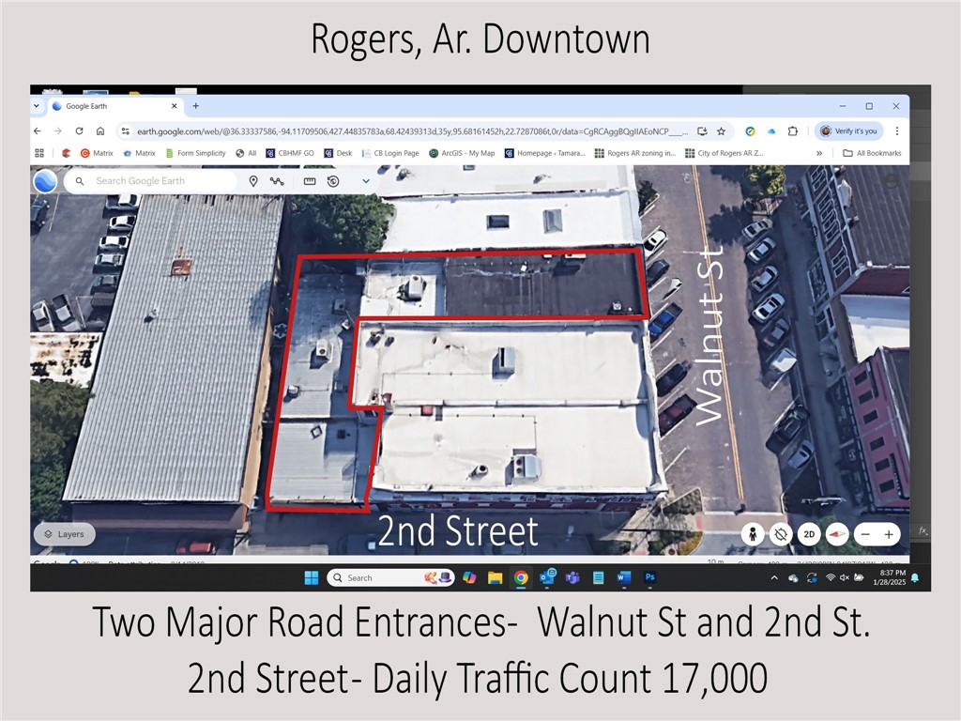The image size is (961, 721).
Task: Open the Form Simplicity bookmark
Action: [195, 153]
